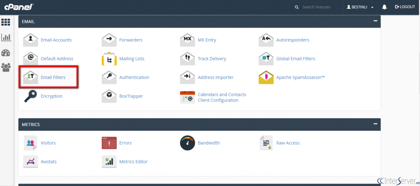
Task: Open the Metrics Editor link
Action: click(x=133, y=162)
